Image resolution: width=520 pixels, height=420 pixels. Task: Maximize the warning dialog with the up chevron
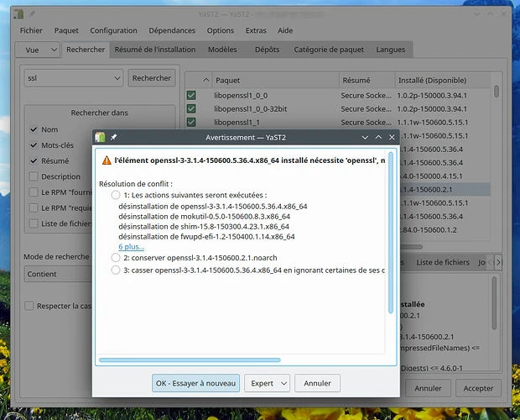[378, 137]
